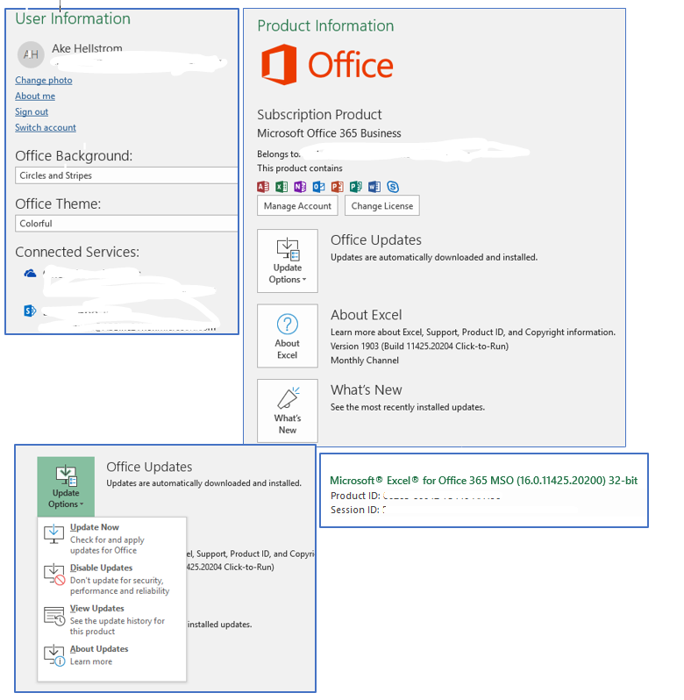Collapse the green highlighted Update Options button

point(66,487)
